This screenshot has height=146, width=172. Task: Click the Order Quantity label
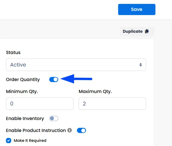[23, 79]
